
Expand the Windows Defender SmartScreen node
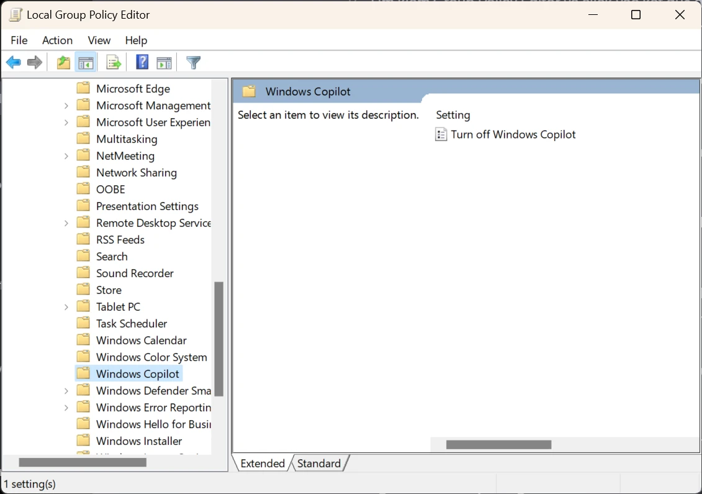pyautogui.click(x=66, y=391)
